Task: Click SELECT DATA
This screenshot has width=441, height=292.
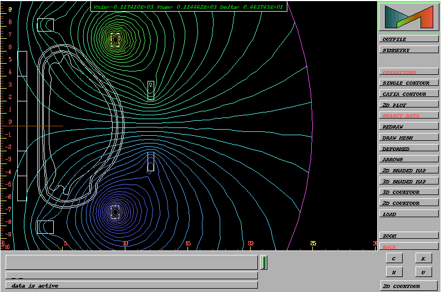Action: (409, 115)
